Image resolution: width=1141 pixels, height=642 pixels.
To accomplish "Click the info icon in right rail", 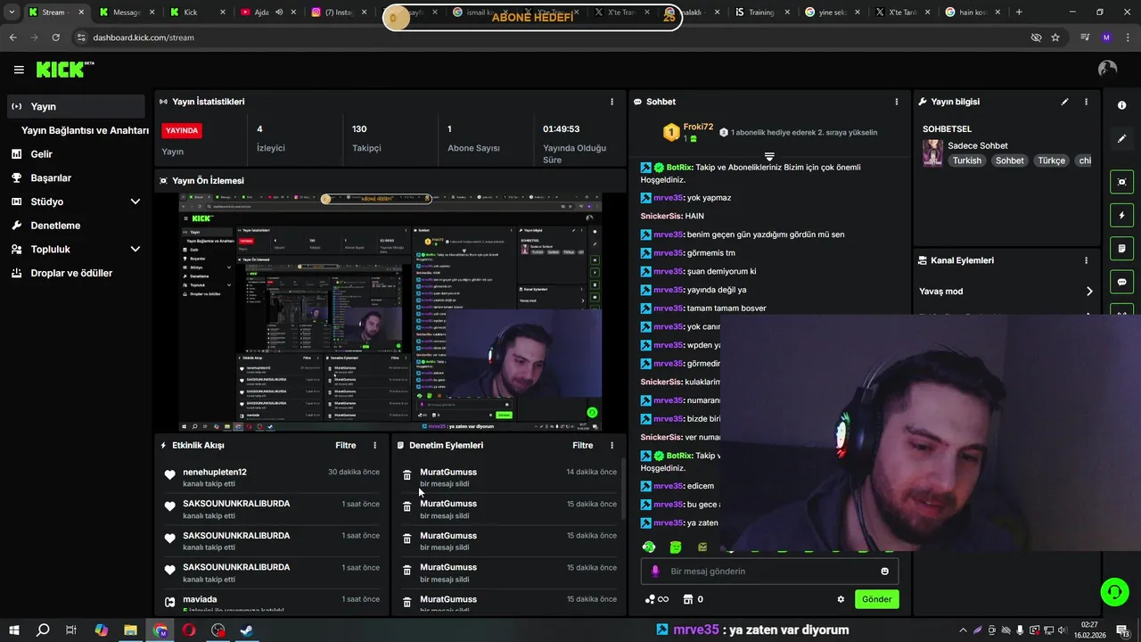I will click(x=1121, y=105).
